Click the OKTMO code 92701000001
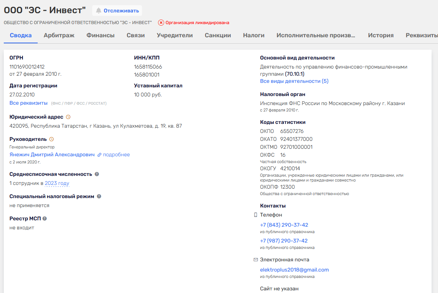Viewport: 438px width, 293px height. click(x=296, y=147)
